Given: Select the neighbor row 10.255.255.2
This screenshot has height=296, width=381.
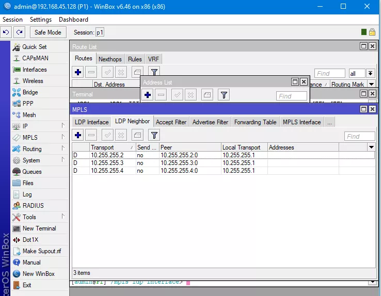Looking at the screenshot, I should [x=224, y=155].
